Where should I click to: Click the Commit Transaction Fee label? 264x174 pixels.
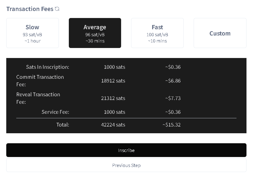coord(40,80)
